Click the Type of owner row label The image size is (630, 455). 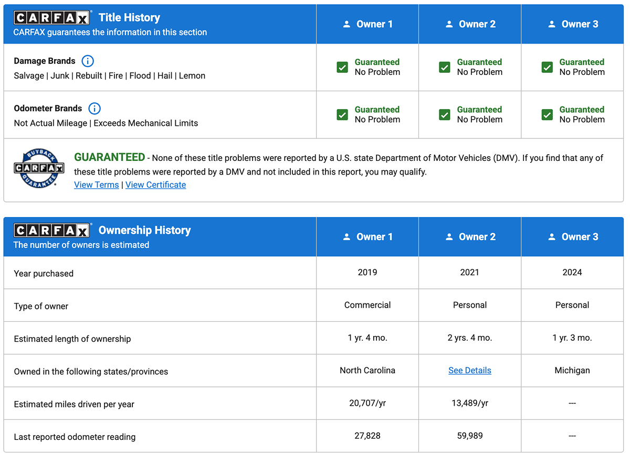(41, 306)
